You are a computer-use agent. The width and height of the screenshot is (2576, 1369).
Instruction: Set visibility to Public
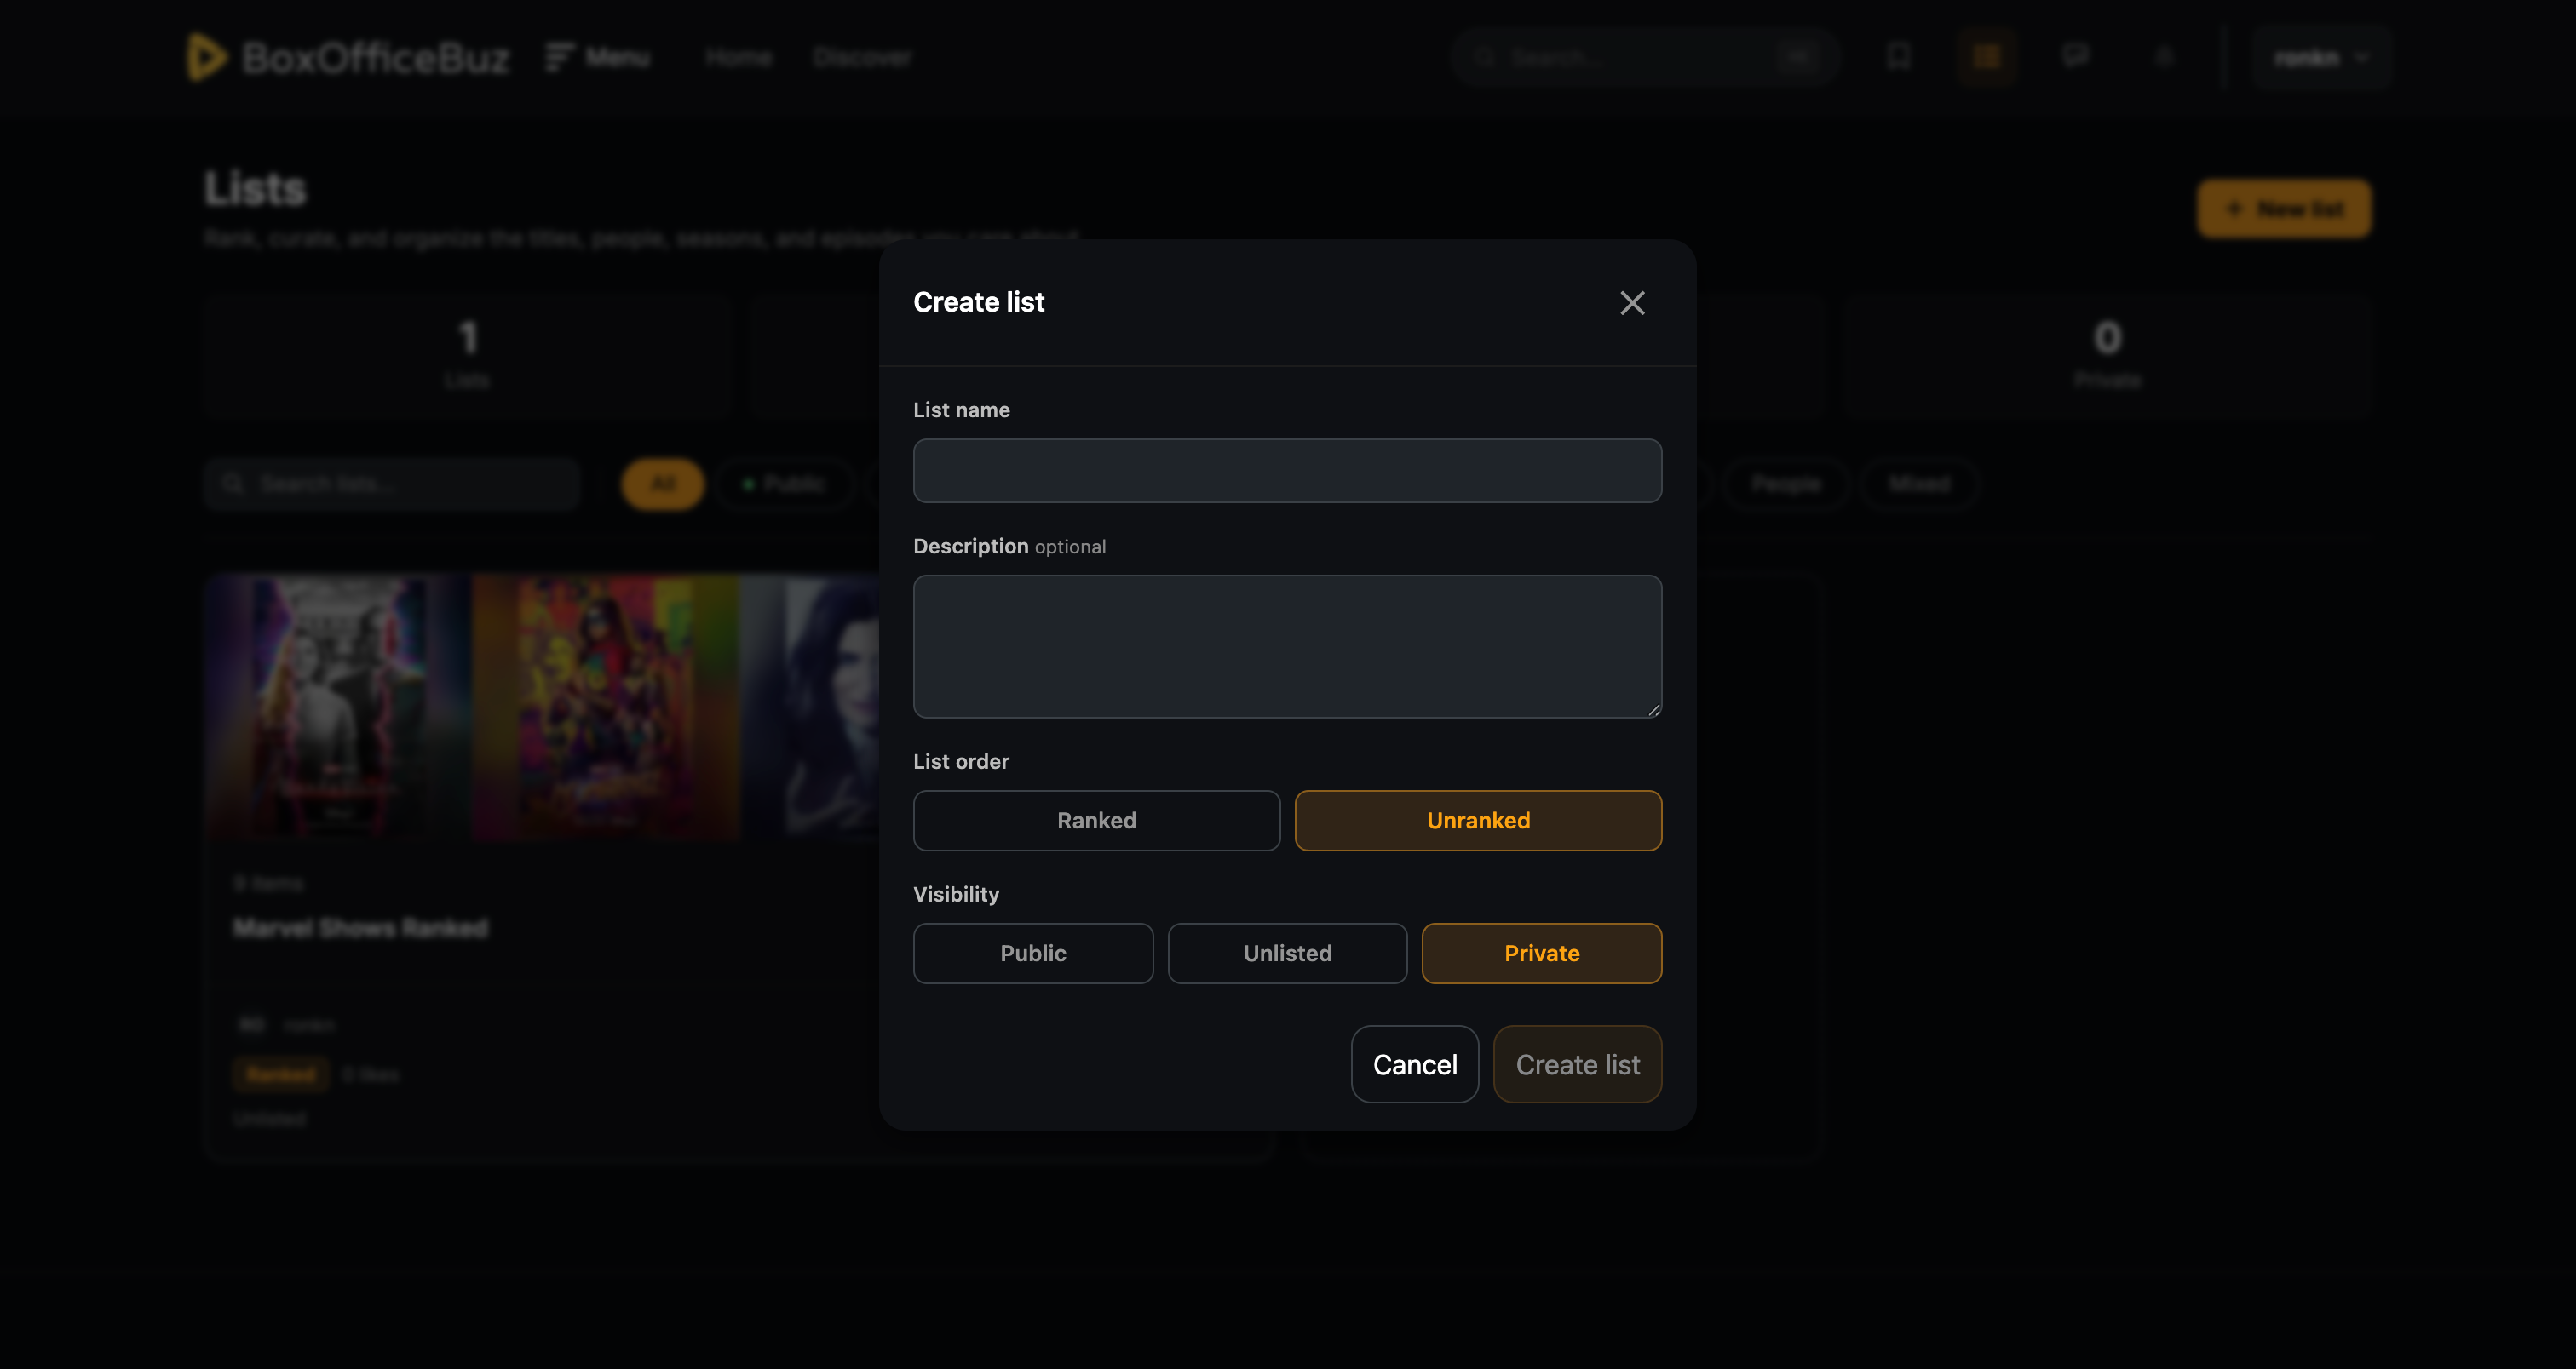(x=1033, y=954)
